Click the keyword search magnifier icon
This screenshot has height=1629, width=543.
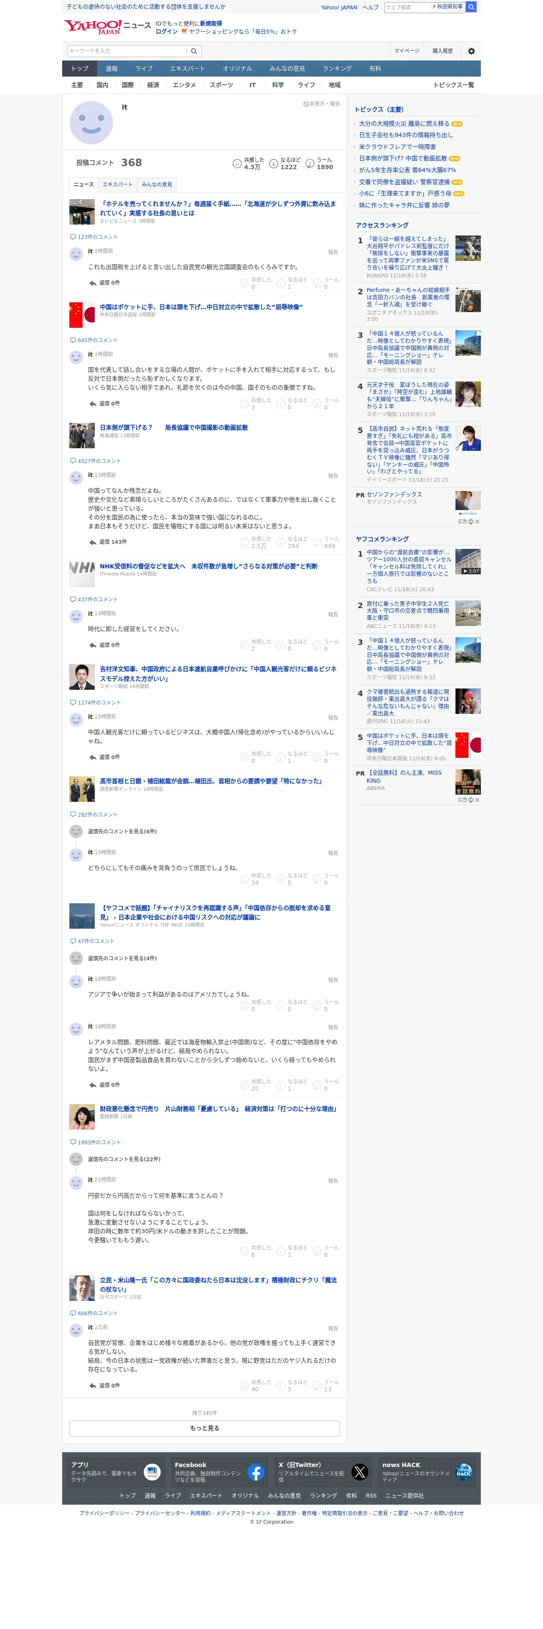click(194, 51)
